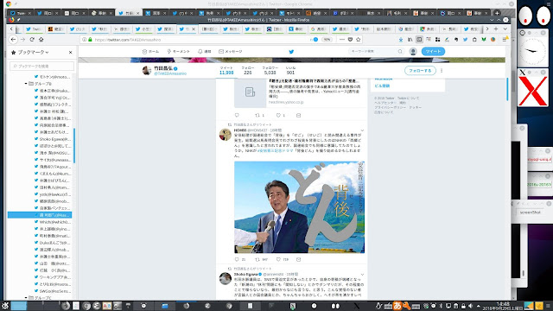This screenshot has height=311, width=553.
Task: Open profile more options dots
Action: tap(442, 71)
